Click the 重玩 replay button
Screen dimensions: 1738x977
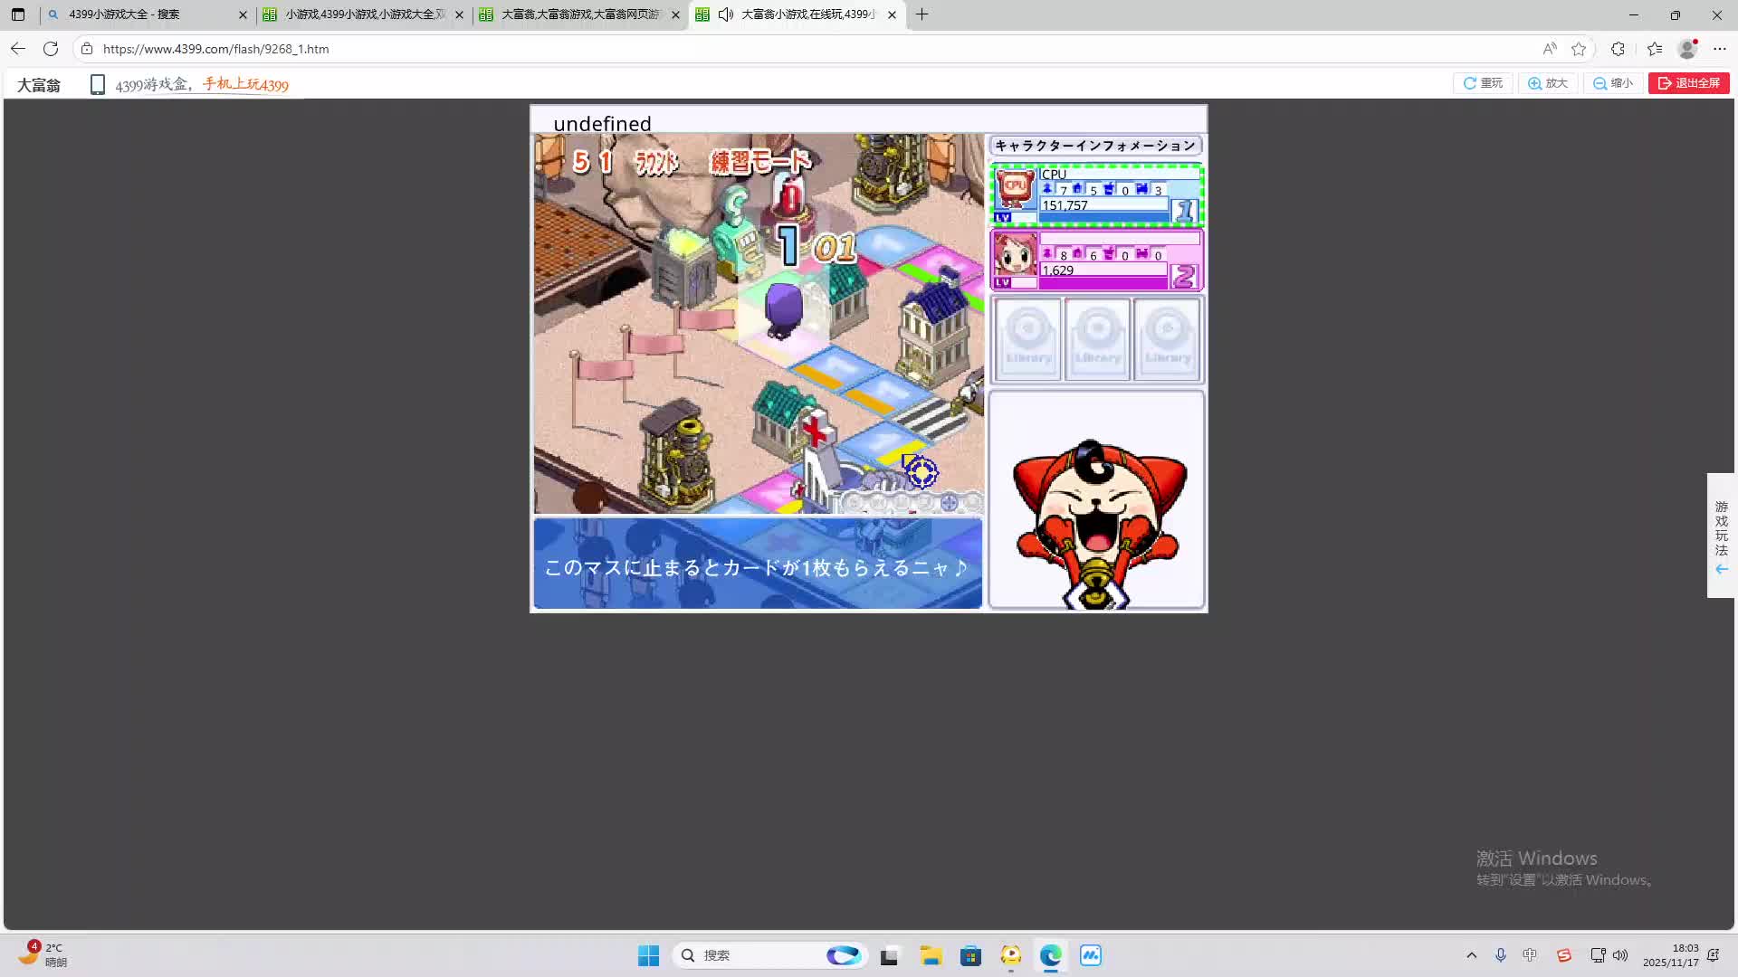click(x=1483, y=83)
